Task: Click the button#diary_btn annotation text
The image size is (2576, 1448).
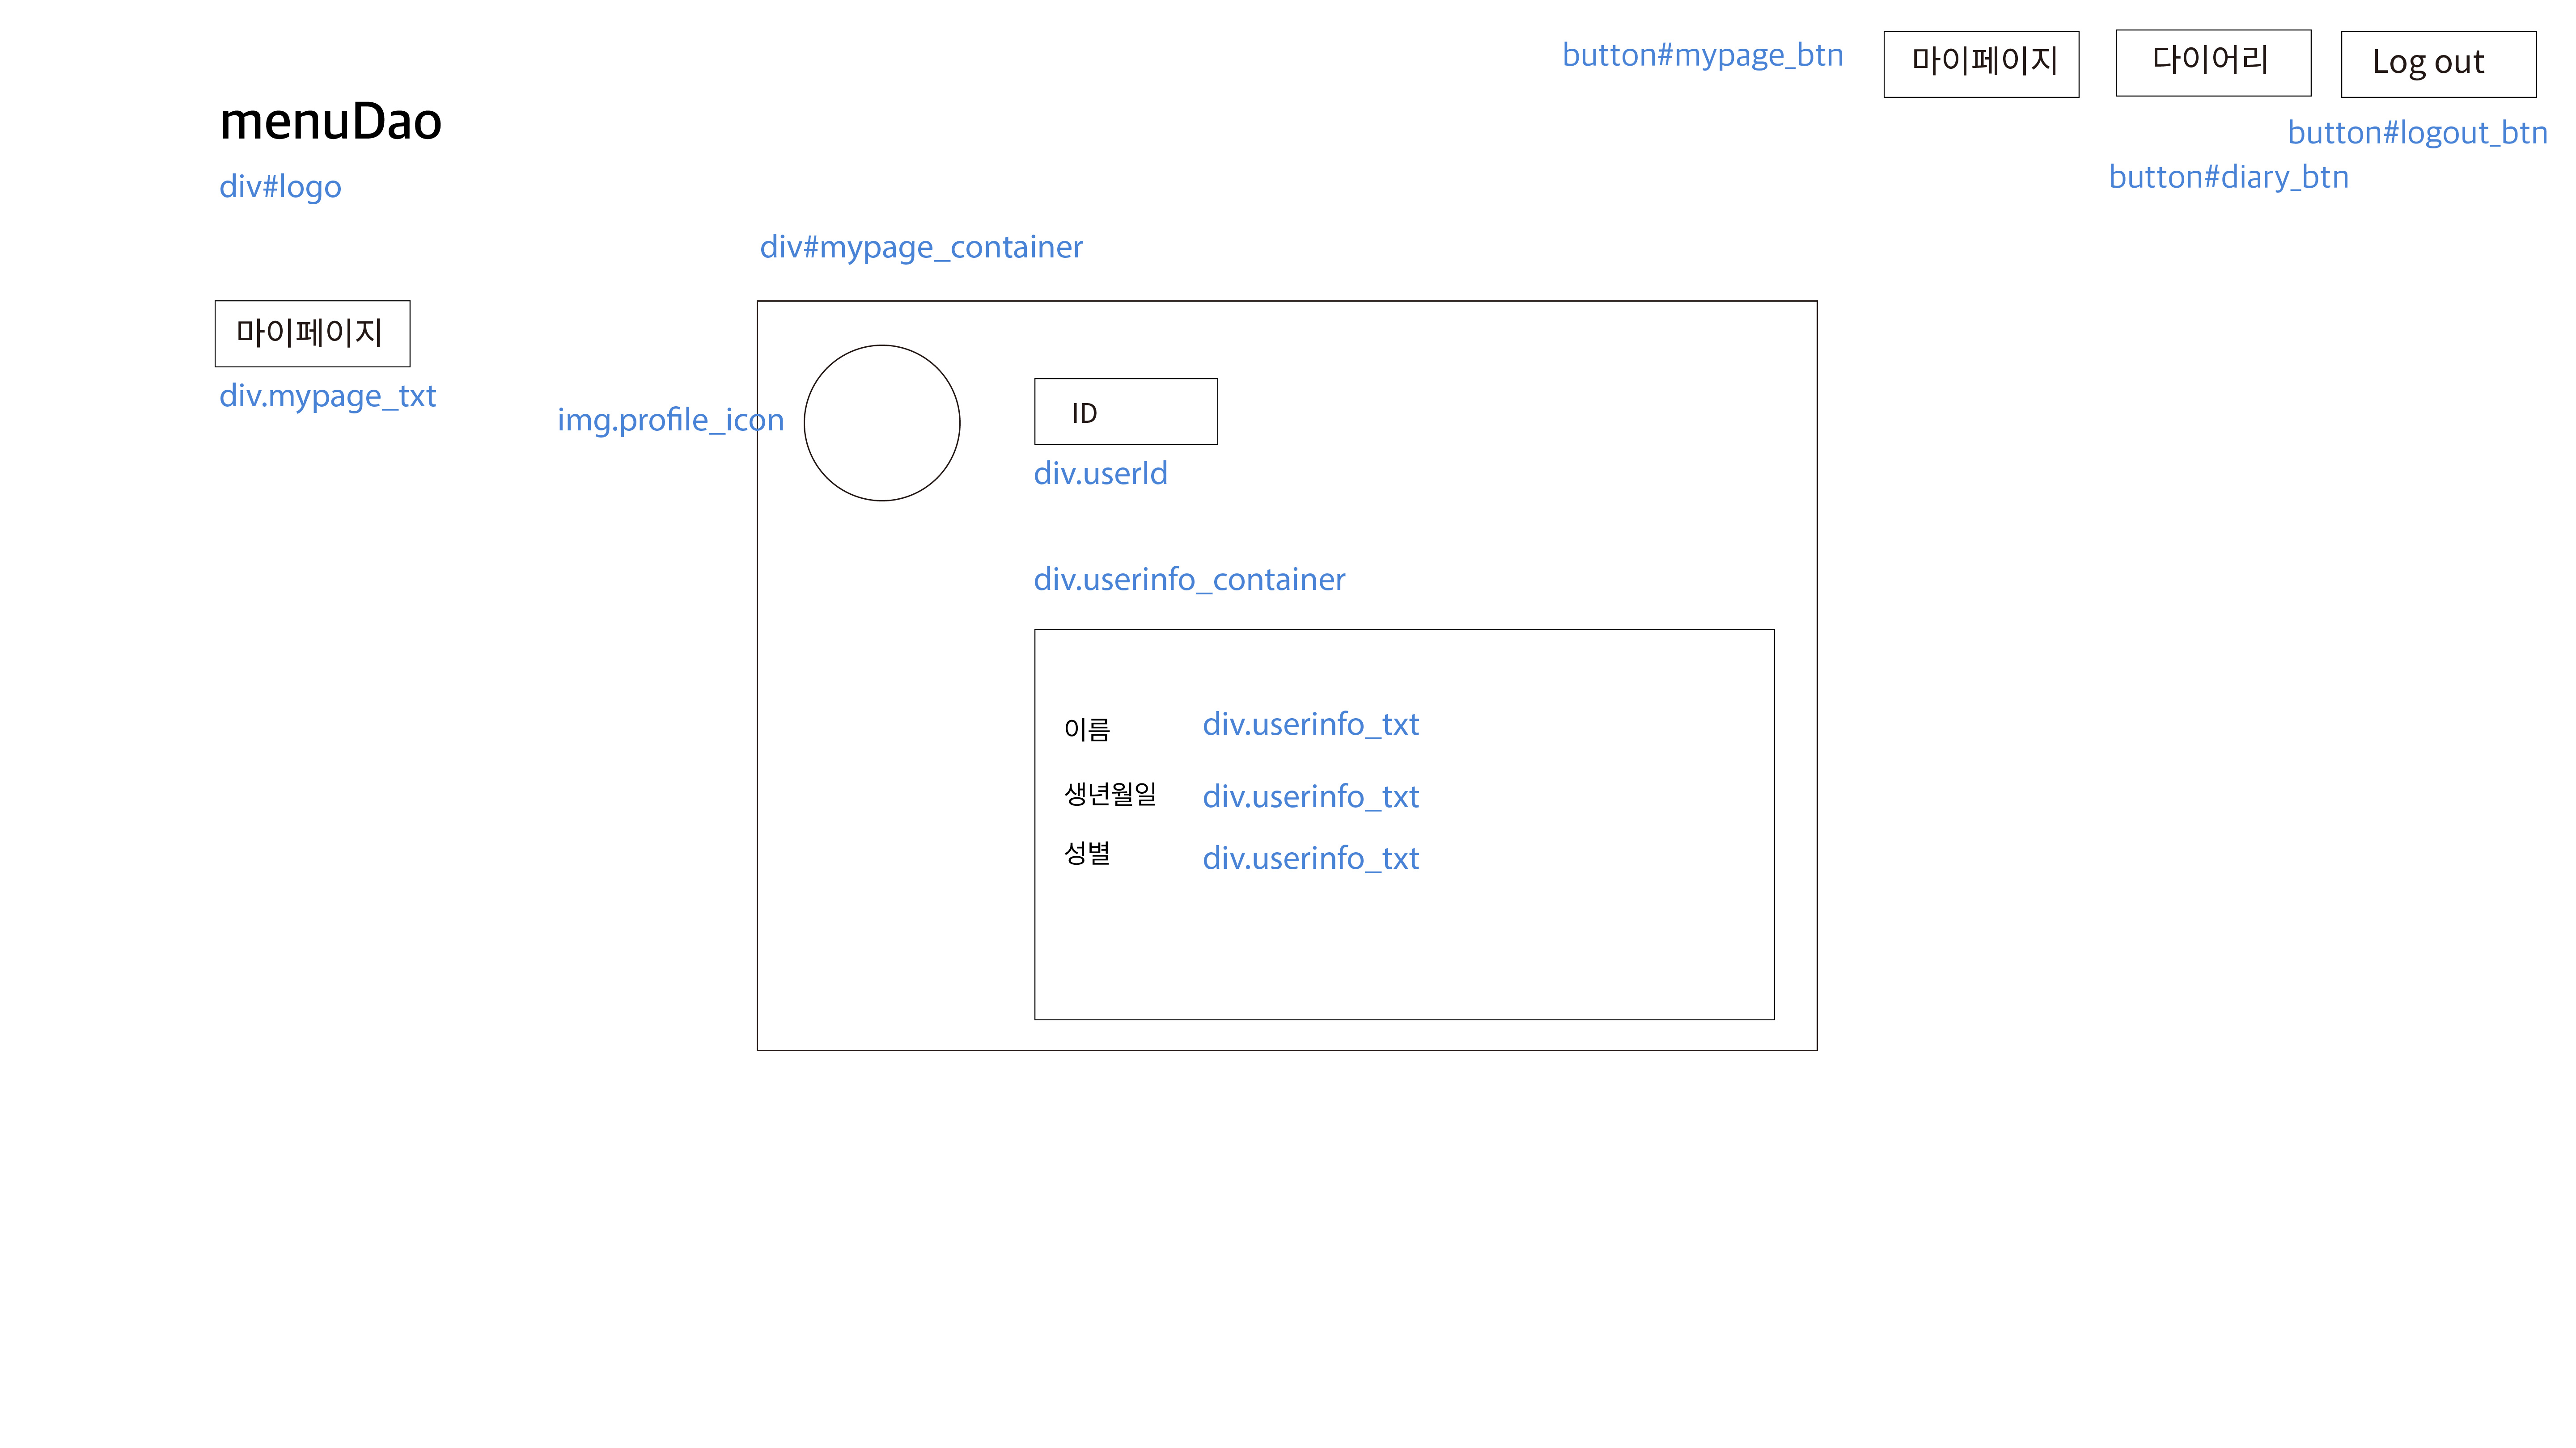Action: [x=2229, y=177]
